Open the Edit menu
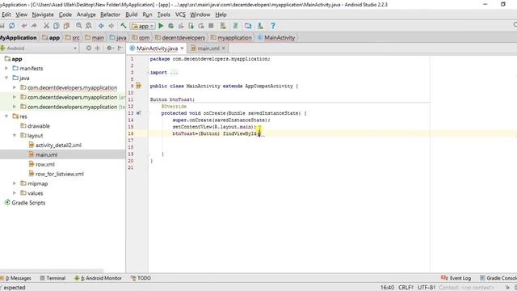Image resolution: width=517 pixels, height=291 pixels. (6, 15)
